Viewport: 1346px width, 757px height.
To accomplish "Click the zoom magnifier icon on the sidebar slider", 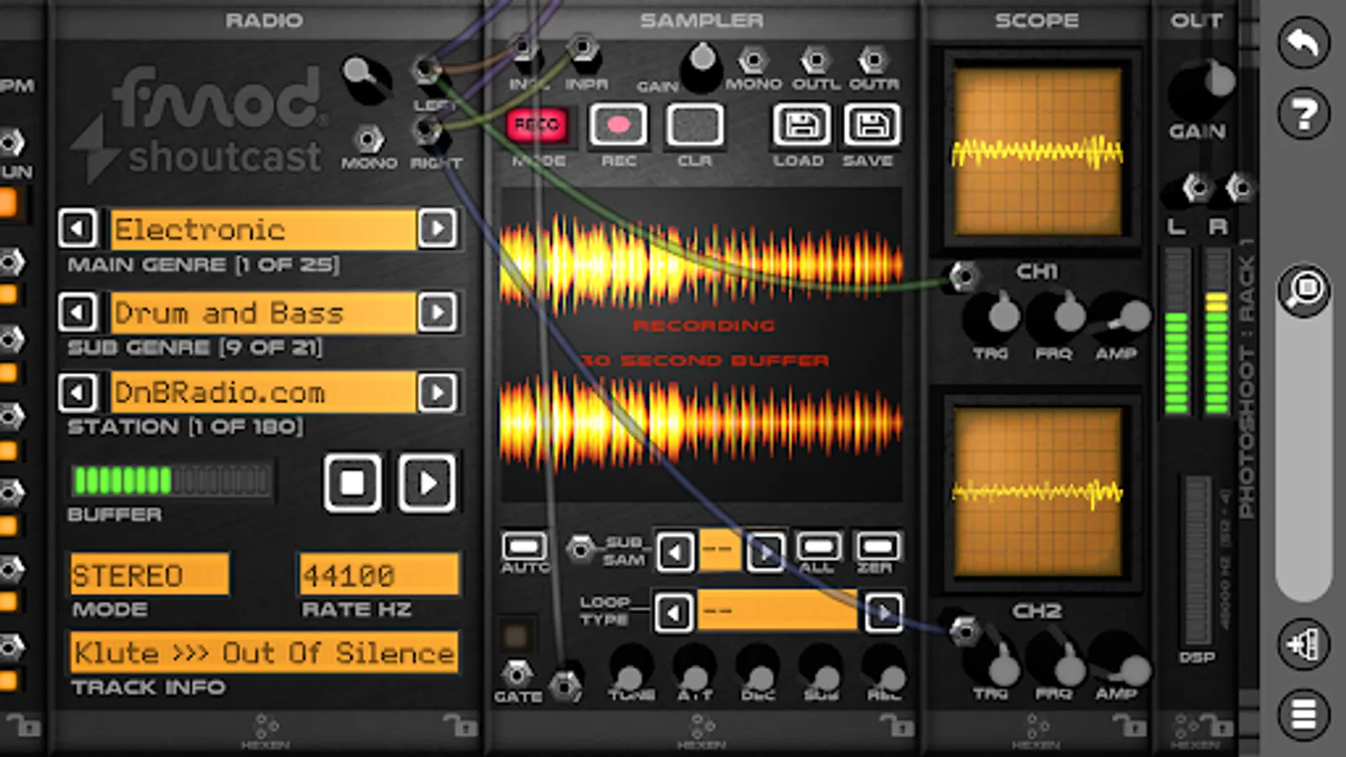I will tap(1304, 289).
